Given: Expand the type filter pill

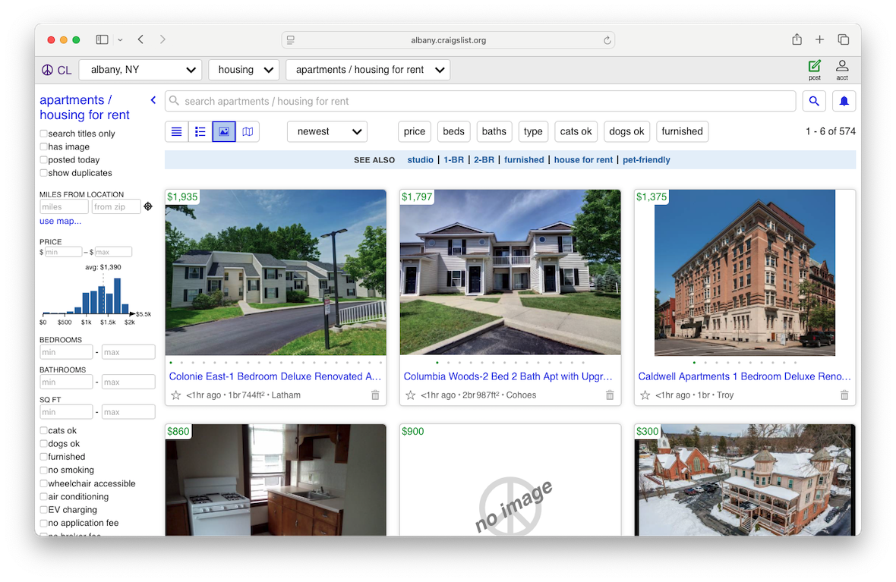Looking at the screenshot, I should pyautogui.click(x=533, y=131).
